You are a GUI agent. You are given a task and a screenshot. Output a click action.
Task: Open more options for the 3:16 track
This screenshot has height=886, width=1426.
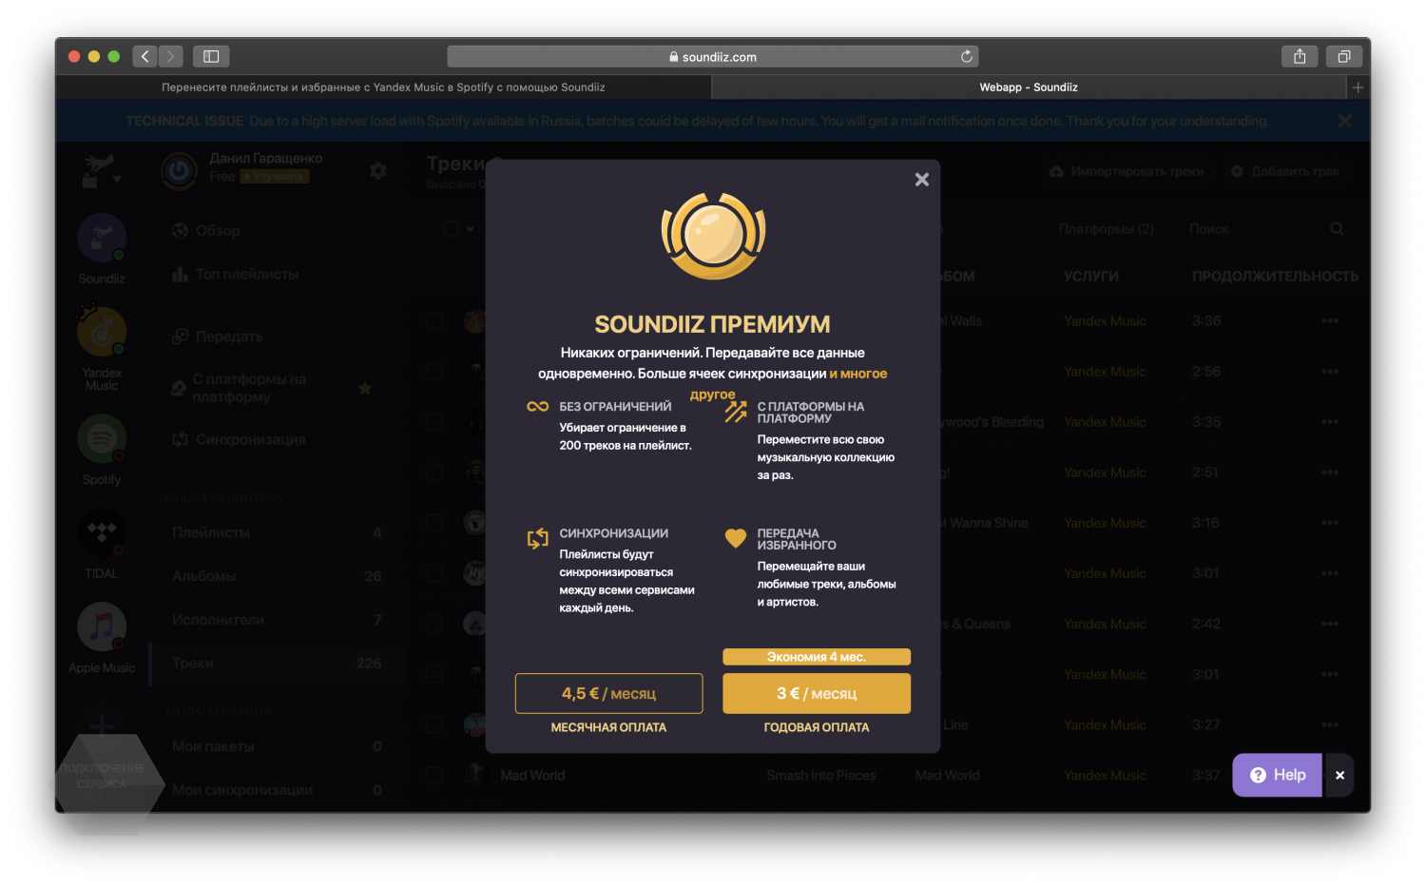click(x=1329, y=522)
